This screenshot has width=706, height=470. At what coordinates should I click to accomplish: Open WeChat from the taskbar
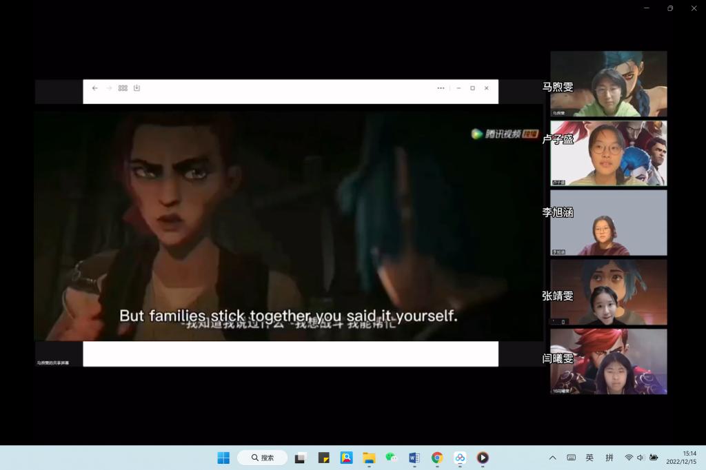(391, 458)
